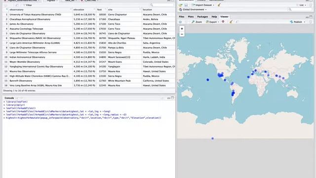Select 'Large Millimeter Telescope Alfonso Serrano' cell
Screen dimensions: 316x178
[x=40, y=52]
